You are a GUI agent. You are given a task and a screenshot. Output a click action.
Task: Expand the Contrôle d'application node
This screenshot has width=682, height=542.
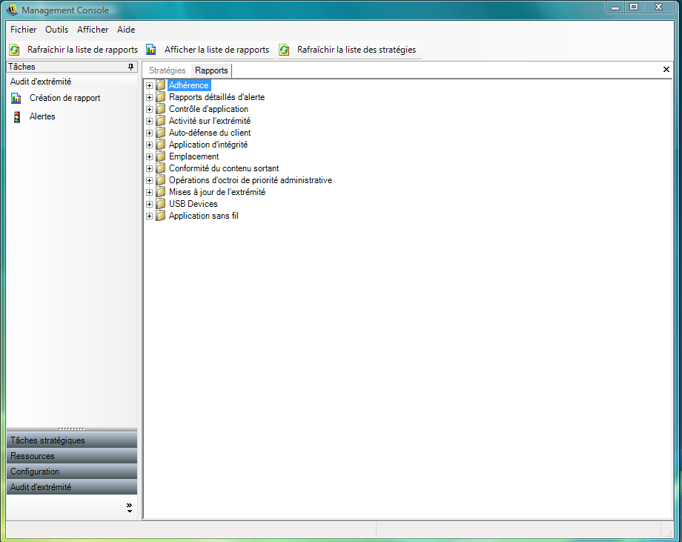[x=149, y=109]
